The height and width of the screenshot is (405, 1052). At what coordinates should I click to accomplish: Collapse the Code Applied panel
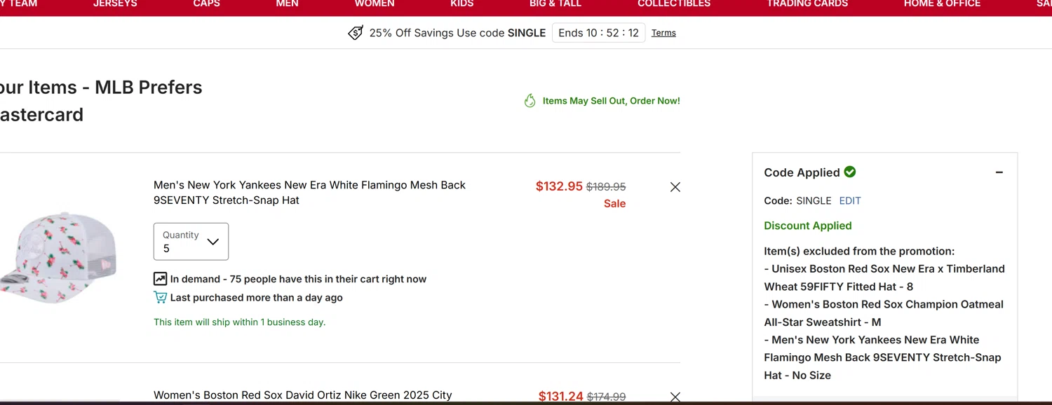pyautogui.click(x=999, y=172)
